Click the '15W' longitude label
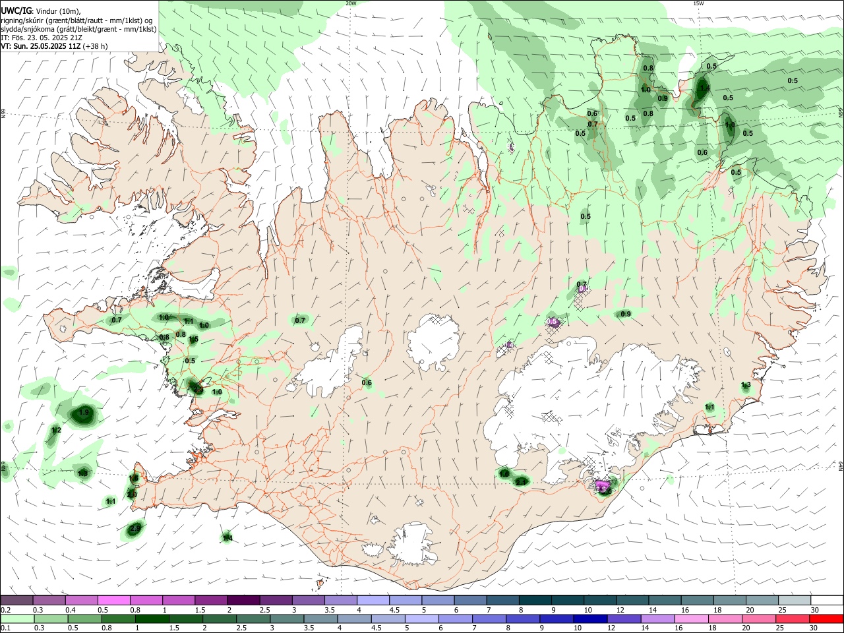The image size is (844, 633). (698, 3)
